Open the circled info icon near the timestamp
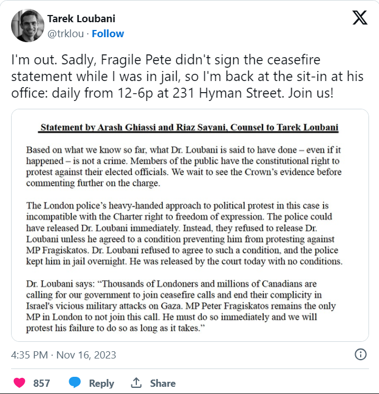Viewport: 379px width, 394px height. 361,355
